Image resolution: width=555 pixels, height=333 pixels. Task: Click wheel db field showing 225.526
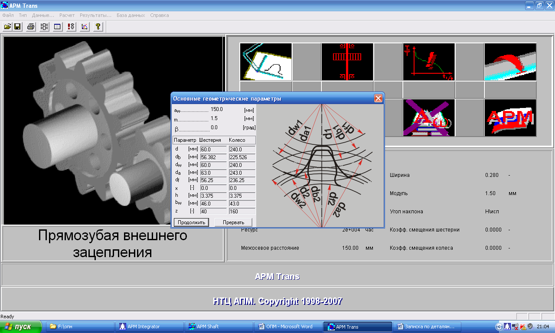click(x=242, y=157)
